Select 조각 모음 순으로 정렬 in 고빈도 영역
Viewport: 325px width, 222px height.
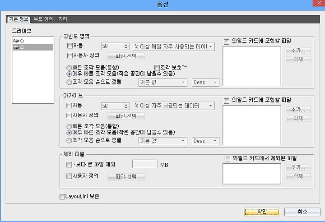point(69,82)
